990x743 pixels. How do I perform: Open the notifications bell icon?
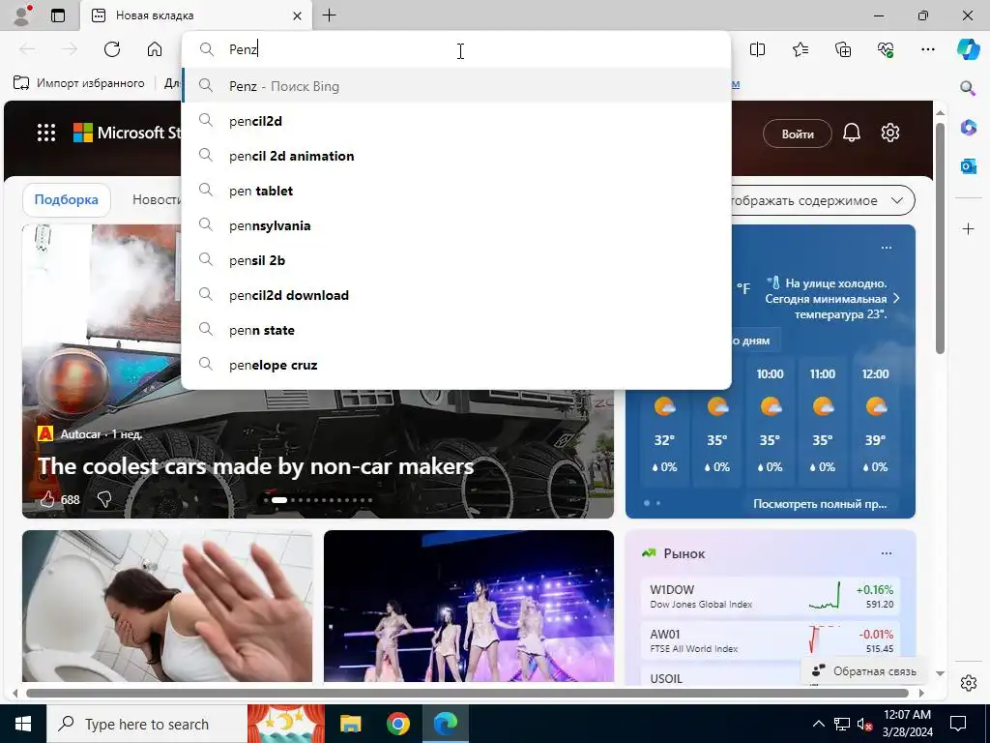click(851, 133)
